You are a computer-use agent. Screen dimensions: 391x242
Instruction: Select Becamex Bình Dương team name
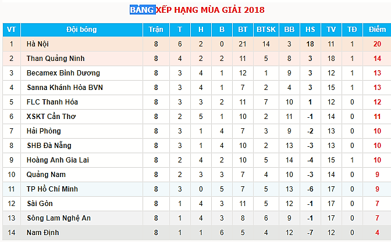click(x=63, y=73)
